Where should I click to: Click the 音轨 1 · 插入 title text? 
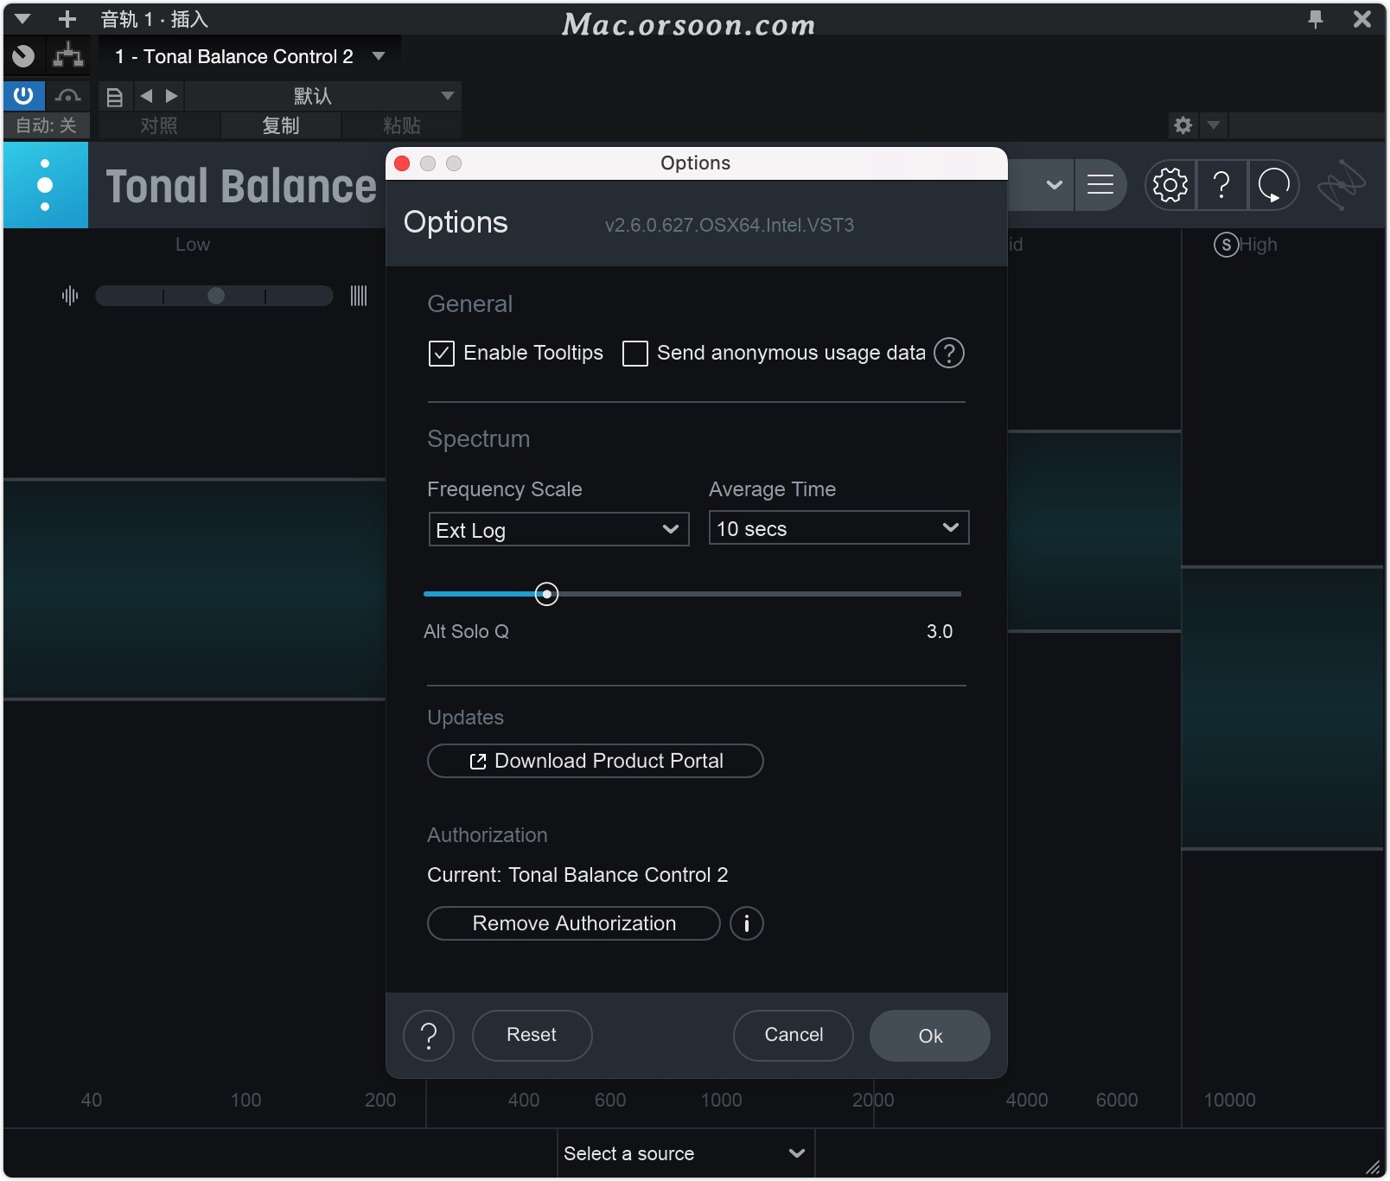tap(155, 19)
